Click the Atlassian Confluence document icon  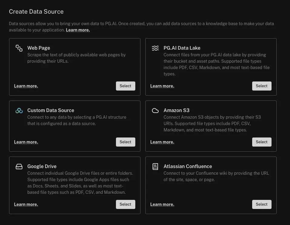[x=155, y=167]
